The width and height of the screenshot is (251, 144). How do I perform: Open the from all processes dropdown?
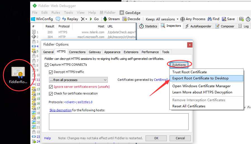click(78, 80)
